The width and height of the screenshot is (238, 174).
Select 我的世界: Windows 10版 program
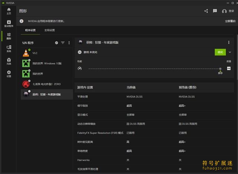point(47,64)
